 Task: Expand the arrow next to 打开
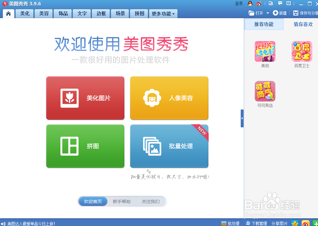[x=267, y=13]
